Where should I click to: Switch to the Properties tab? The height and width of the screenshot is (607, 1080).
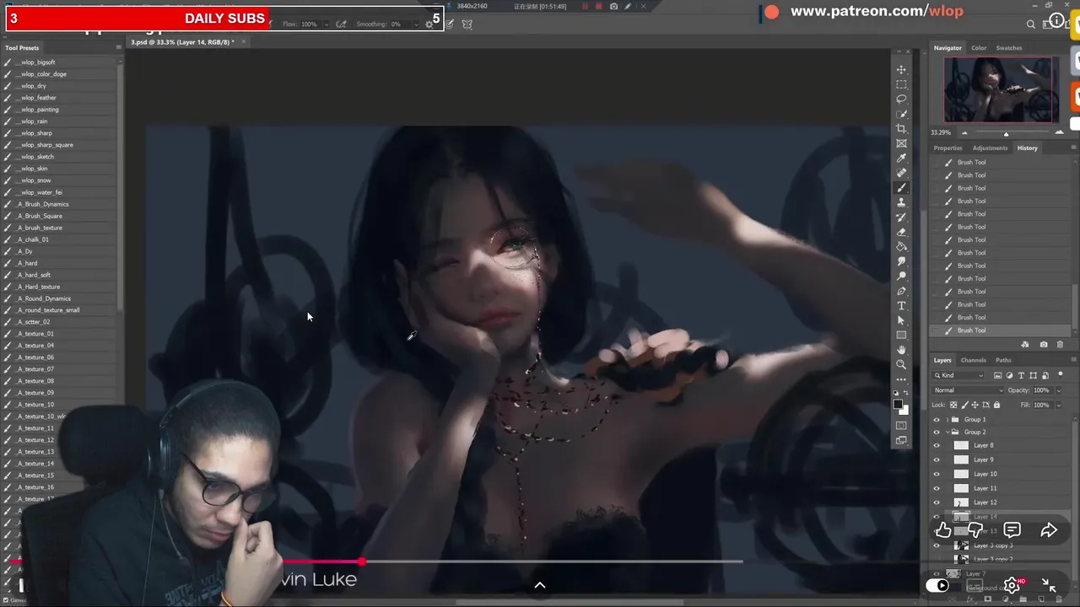pyautogui.click(x=948, y=148)
